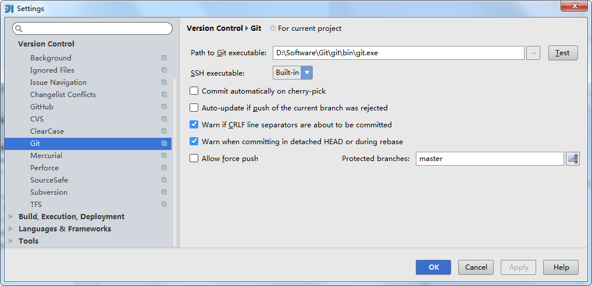Viewport: 592px width, 286px height.
Task: Click the Test button for Git executable
Action: (x=562, y=53)
